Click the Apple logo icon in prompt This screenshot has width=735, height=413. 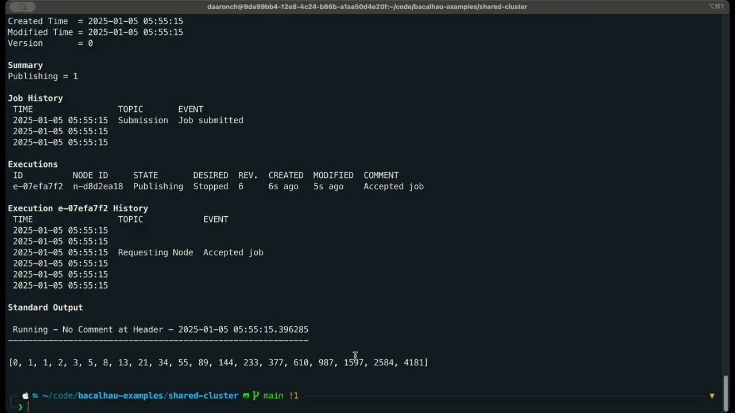[25, 396]
